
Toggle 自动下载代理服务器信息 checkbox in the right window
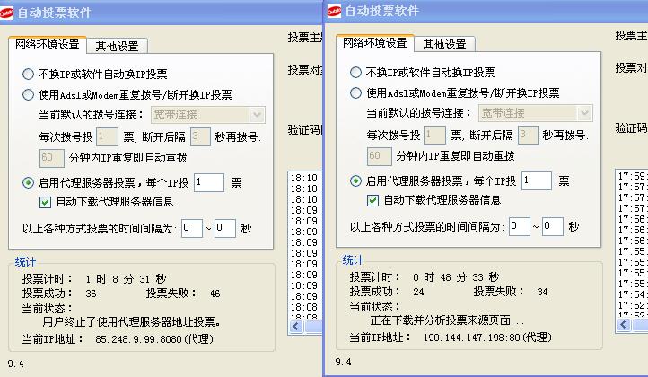click(x=373, y=200)
